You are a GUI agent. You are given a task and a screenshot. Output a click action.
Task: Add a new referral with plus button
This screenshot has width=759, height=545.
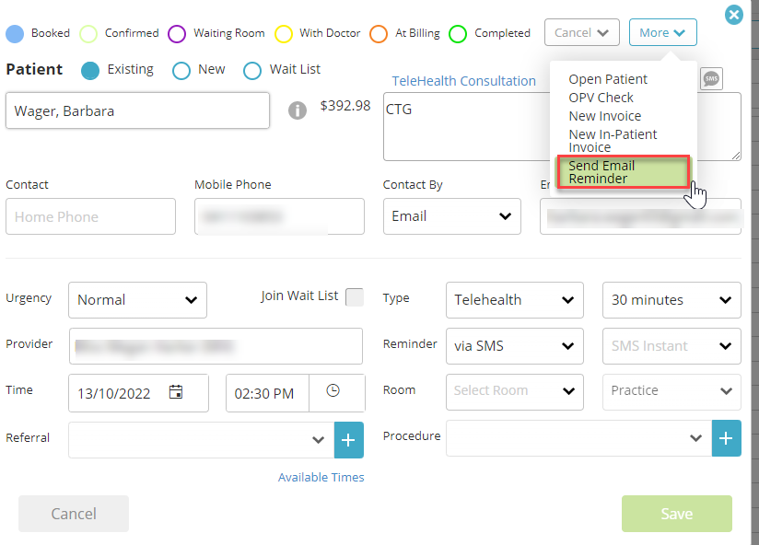(x=348, y=440)
